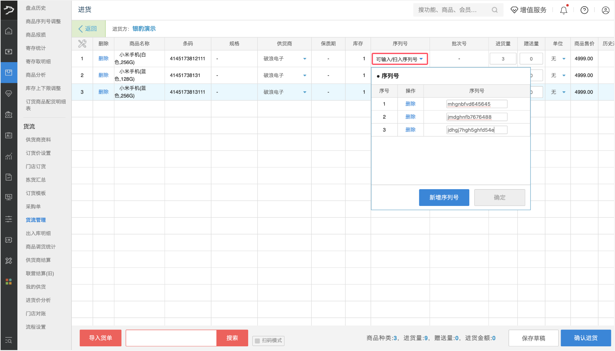
Task: Enable the 扫码模式 checkbox
Action: tap(257, 341)
